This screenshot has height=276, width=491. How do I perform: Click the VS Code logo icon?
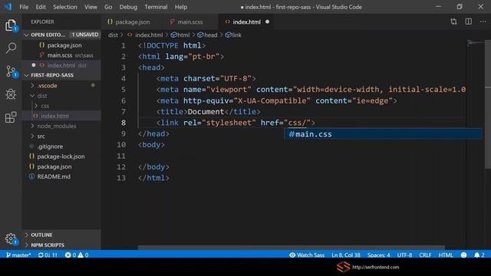click(x=8, y=7)
